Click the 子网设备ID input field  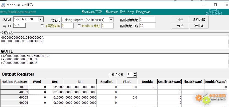67,26
